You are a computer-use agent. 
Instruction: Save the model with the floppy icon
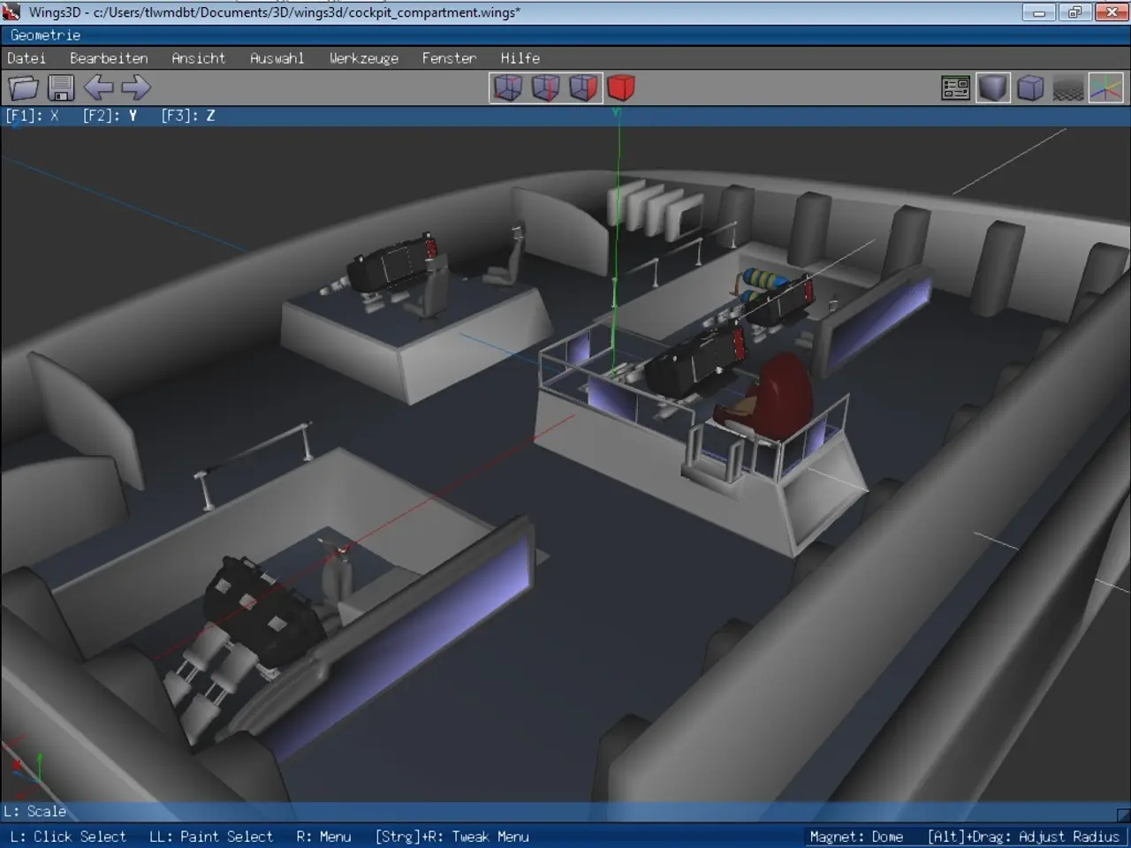click(x=61, y=87)
